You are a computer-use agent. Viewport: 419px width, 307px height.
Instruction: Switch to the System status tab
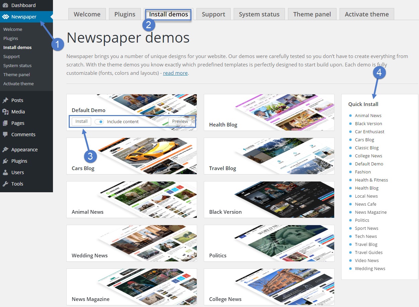(259, 14)
